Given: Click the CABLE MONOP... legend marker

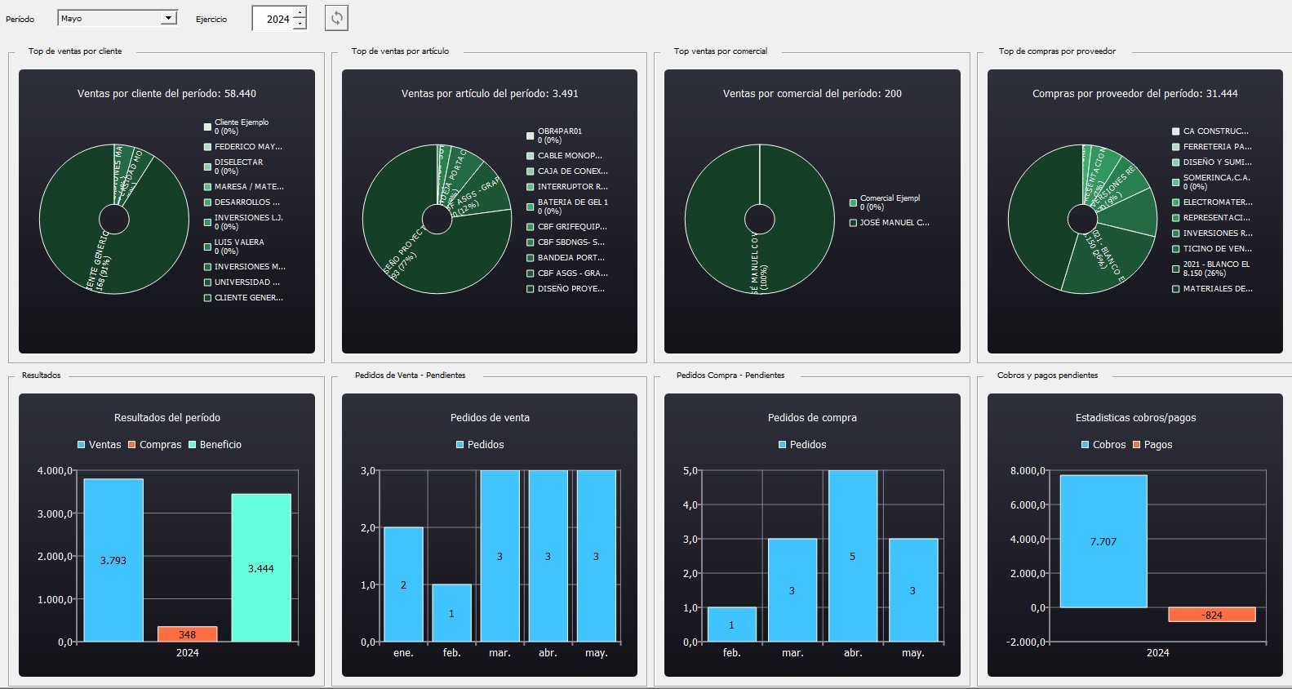Looking at the screenshot, I should 531,156.
